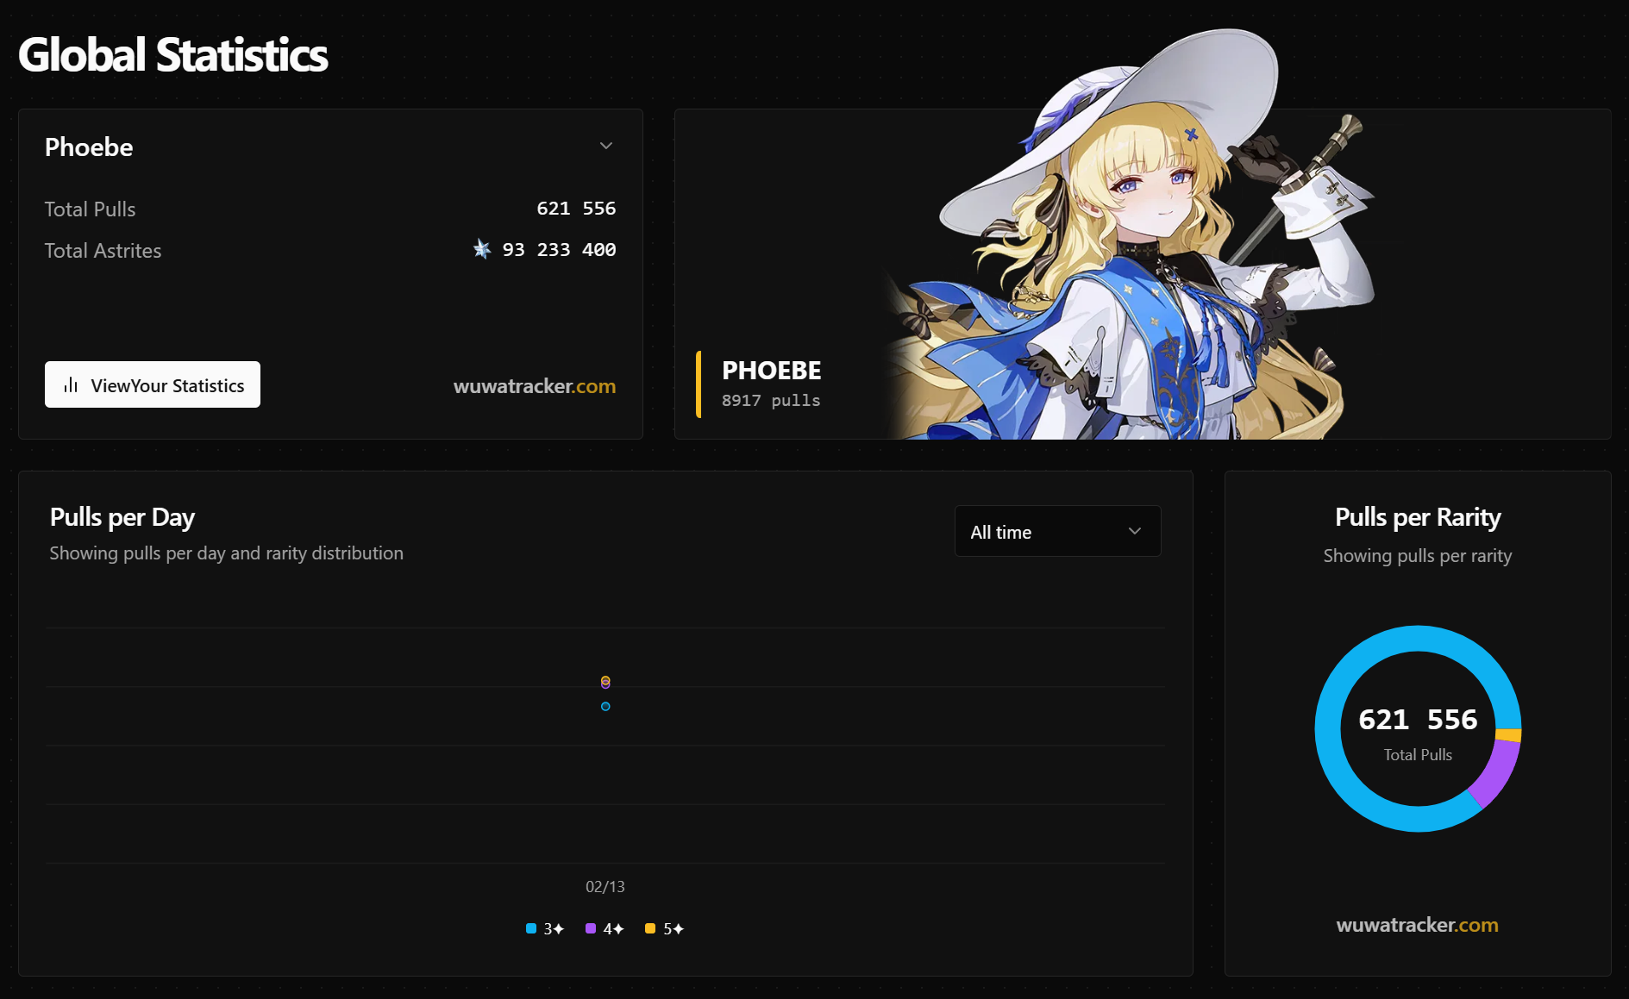Image resolution: width=1629 pixels, height=999 pixels.
Task: Click the purple 4✦ legend color square
Action: click(x=591, y=928)
